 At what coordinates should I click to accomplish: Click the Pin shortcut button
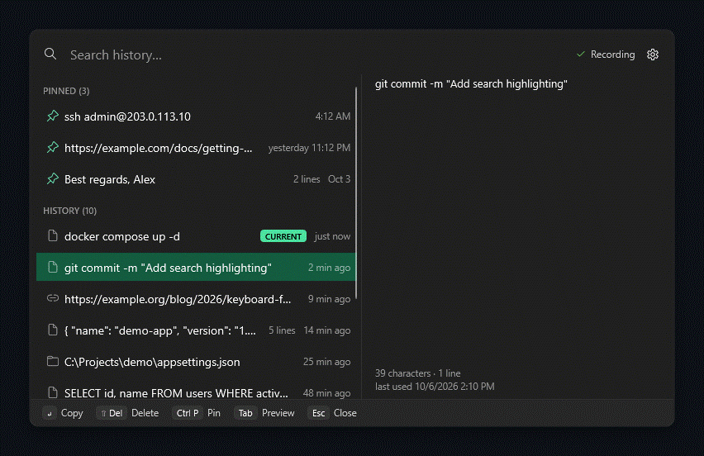tap(196, 413)
